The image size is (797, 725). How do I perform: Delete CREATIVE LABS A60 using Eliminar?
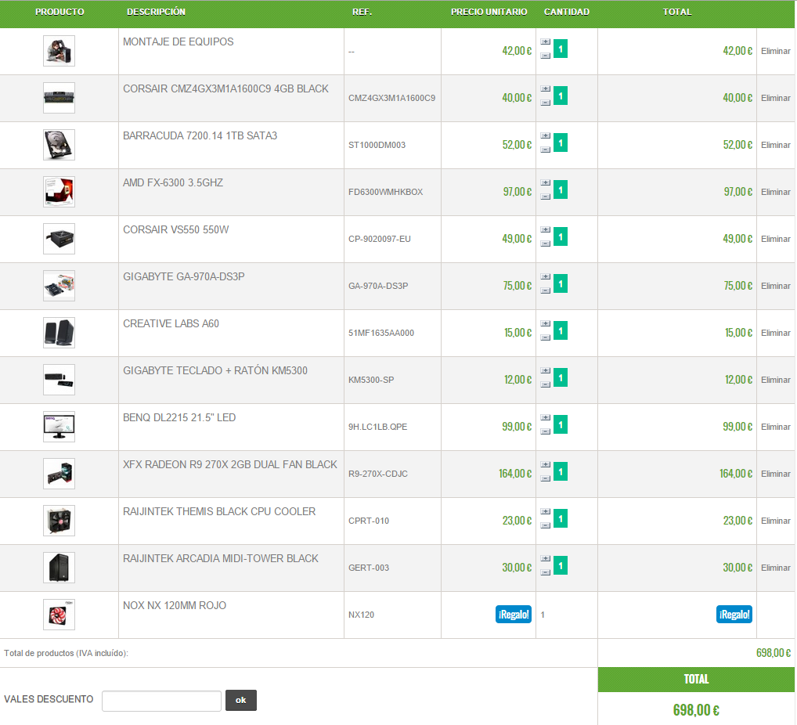tap(775, 333)
